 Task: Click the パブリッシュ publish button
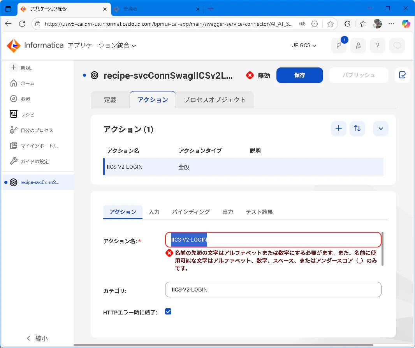point(359,75)
